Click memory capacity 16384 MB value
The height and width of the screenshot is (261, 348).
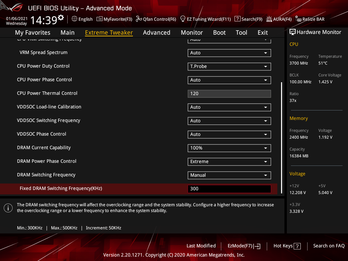pyautogui.click(x=299, y=156)
